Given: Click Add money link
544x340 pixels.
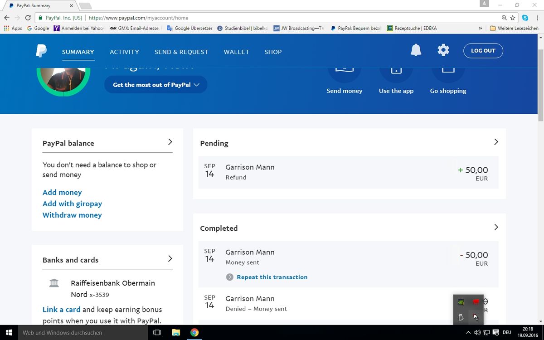Looking at the screenshot, I should 62,193.
